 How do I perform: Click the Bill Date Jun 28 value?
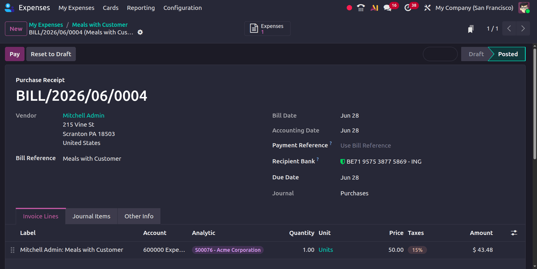(349, 116)
